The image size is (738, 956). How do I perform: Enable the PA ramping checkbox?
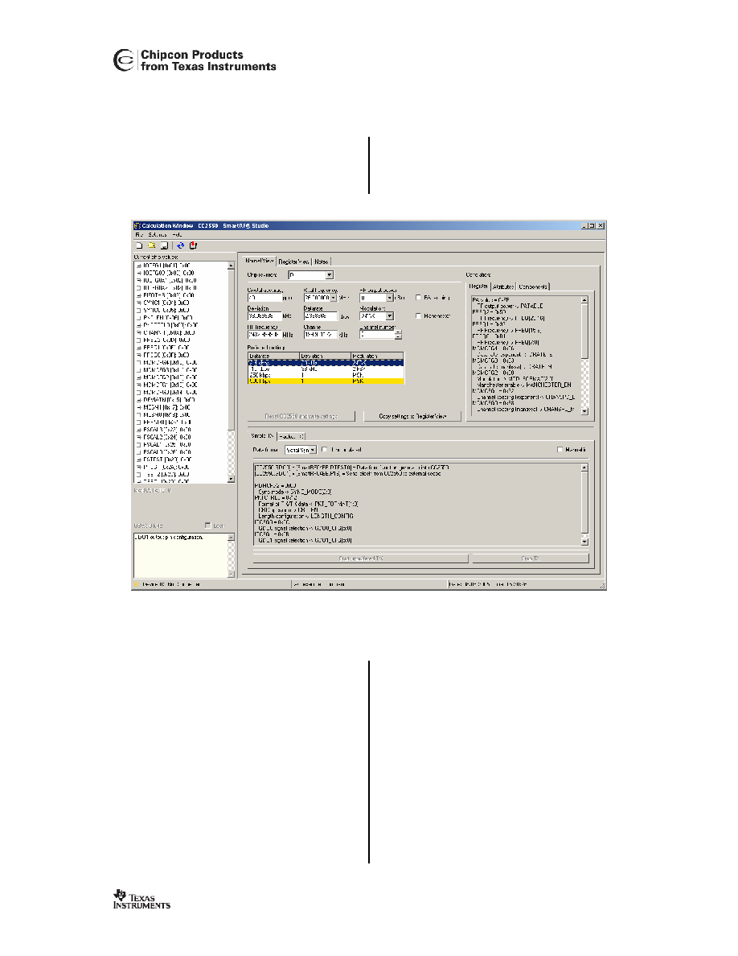[x=418, y=298]
